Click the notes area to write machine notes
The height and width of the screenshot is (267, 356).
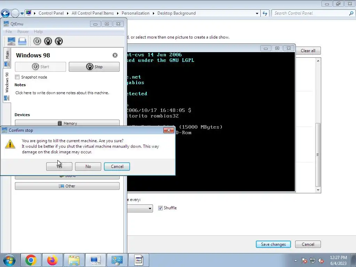tap(62, 93)
